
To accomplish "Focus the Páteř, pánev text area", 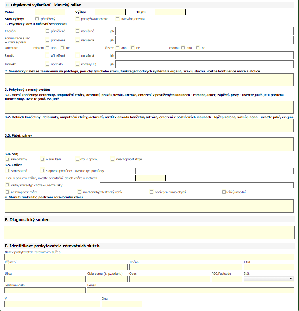I will click(x=149, y=144).
